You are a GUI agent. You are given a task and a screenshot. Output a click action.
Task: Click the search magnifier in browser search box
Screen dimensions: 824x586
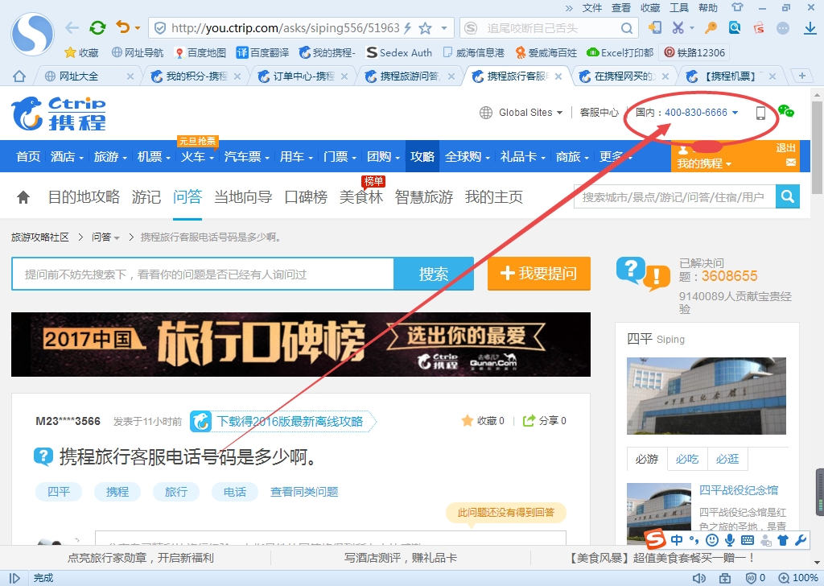click(626, 28)
